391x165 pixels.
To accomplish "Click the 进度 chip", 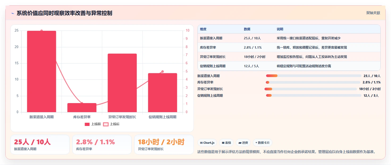I will click(x=243, y=143).
